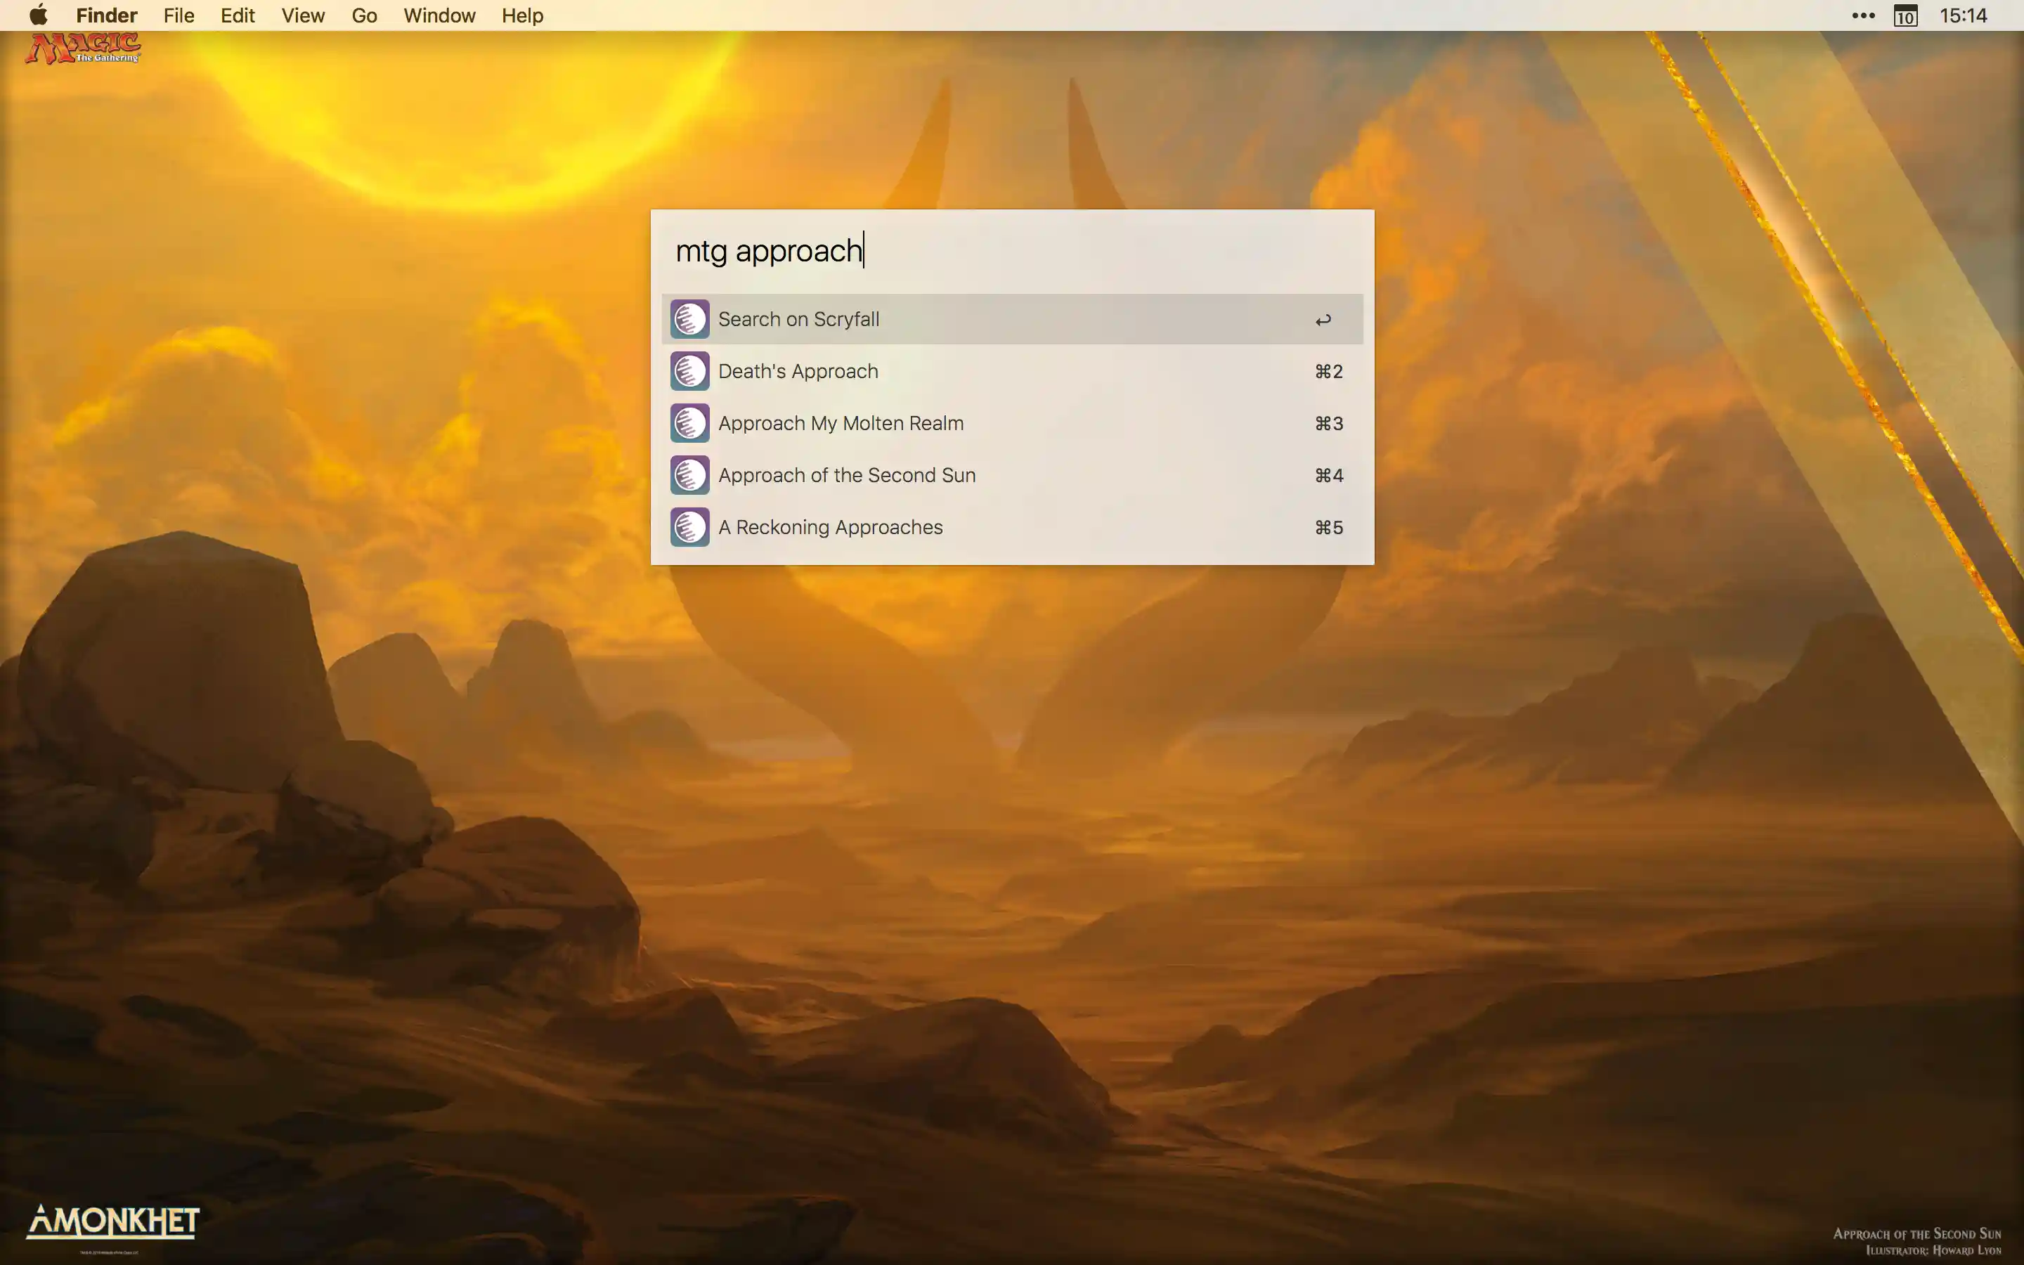Open the File menu
This screenshot has height=1265, width=2024.
[x=178, y=15]
